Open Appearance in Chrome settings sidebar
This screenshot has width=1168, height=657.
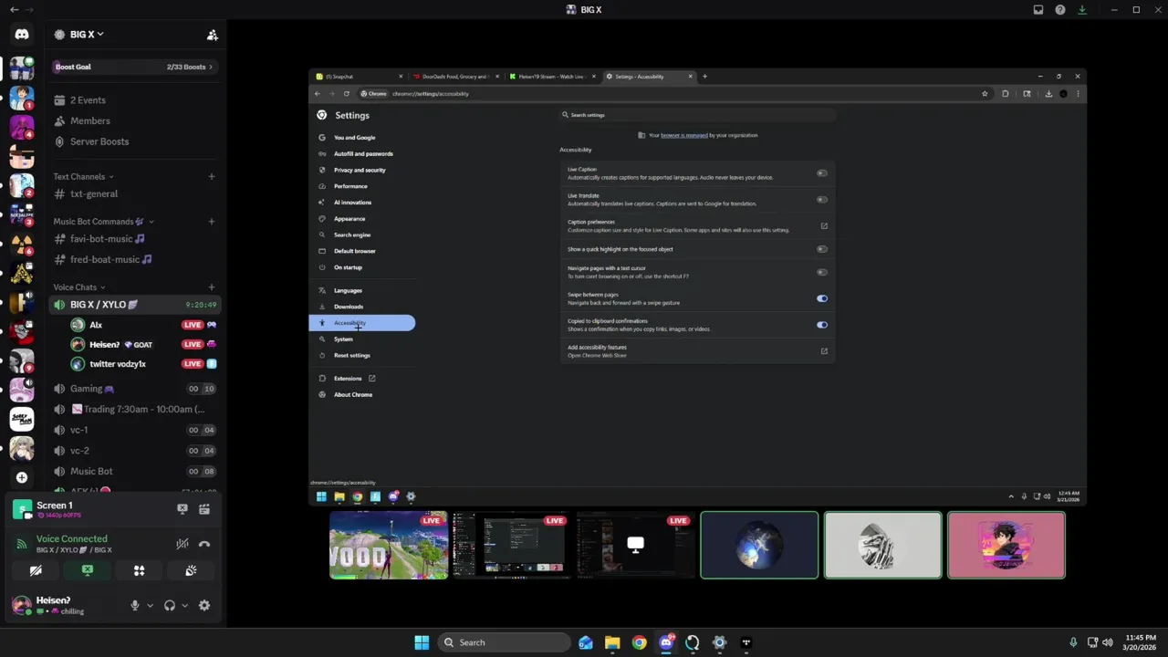click(x=349, y=219)
